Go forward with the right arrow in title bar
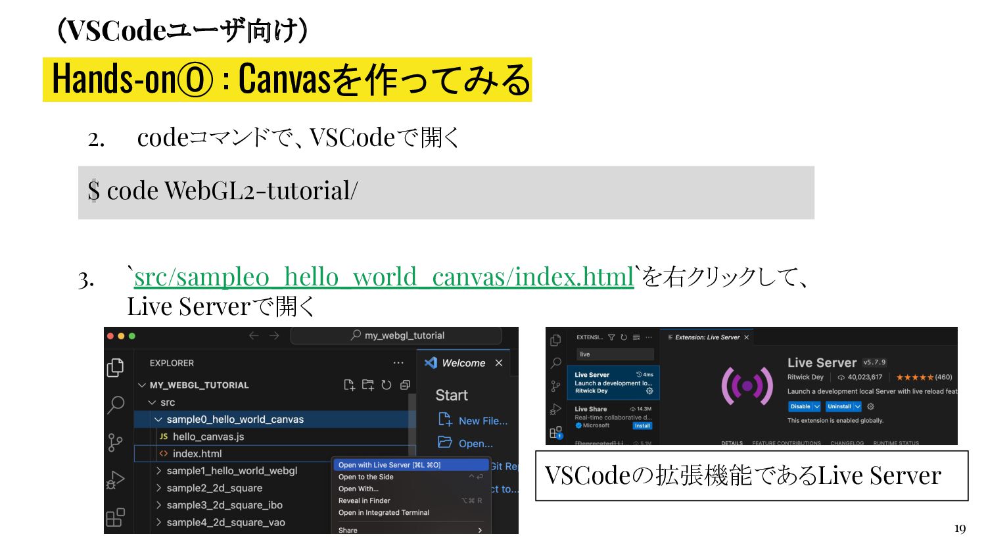The width and height of the screenshot is (986, 555). (274, 335)
